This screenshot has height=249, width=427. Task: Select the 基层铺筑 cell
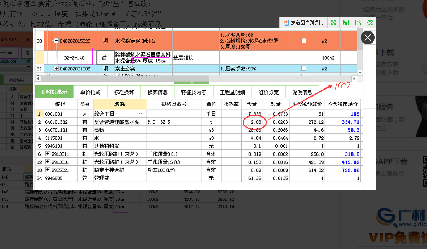(196, 58)
